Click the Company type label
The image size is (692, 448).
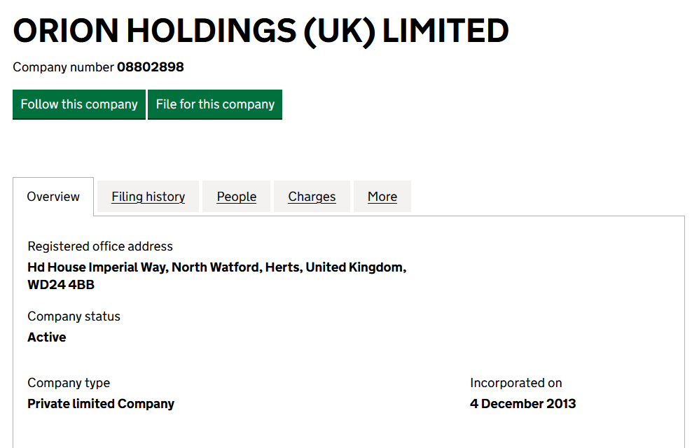[x=69, y=383]
